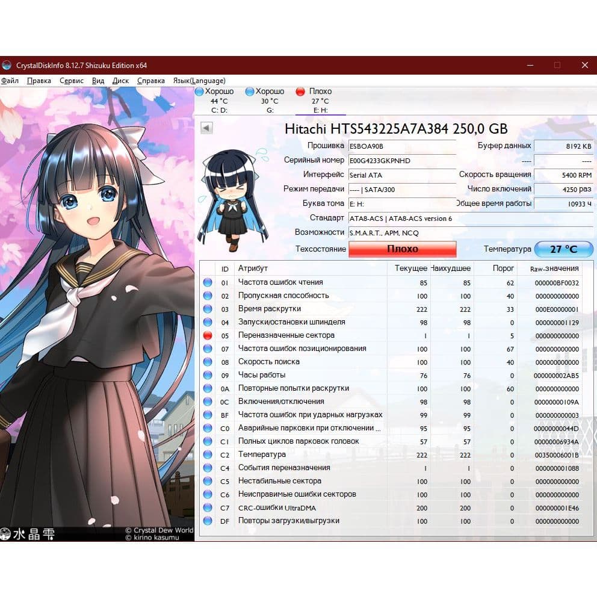Select the Переназначенные сектора row text
597x602 pixels.
pyautogui.click(x=286, y=335)
